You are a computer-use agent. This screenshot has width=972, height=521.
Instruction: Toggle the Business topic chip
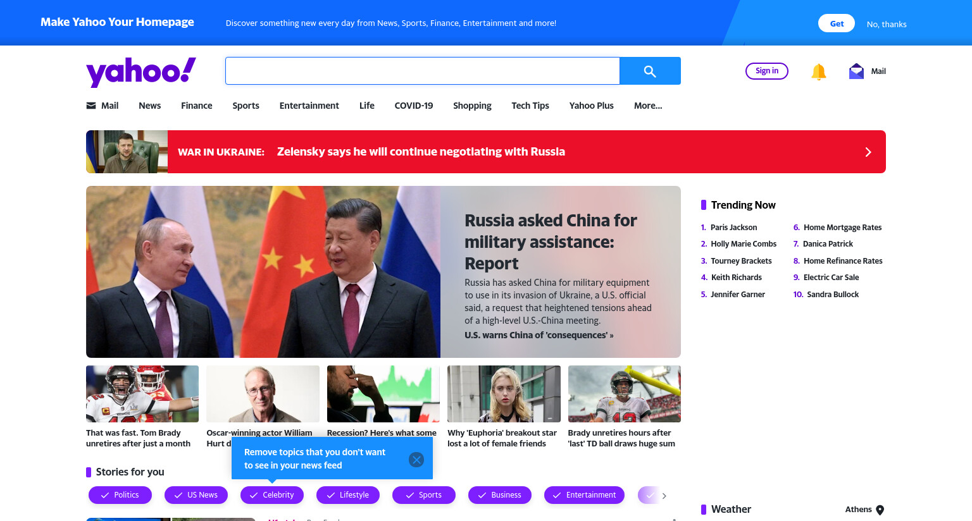[500, 495]
